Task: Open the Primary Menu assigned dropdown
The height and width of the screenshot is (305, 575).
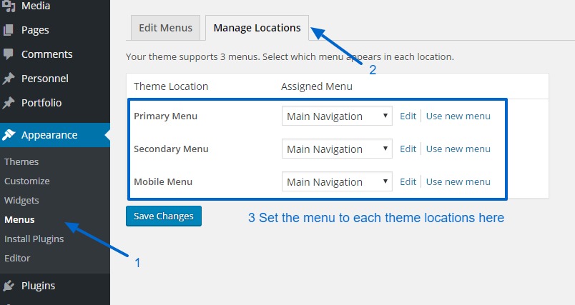Action: pyautogui.click(x=337, y=116)
